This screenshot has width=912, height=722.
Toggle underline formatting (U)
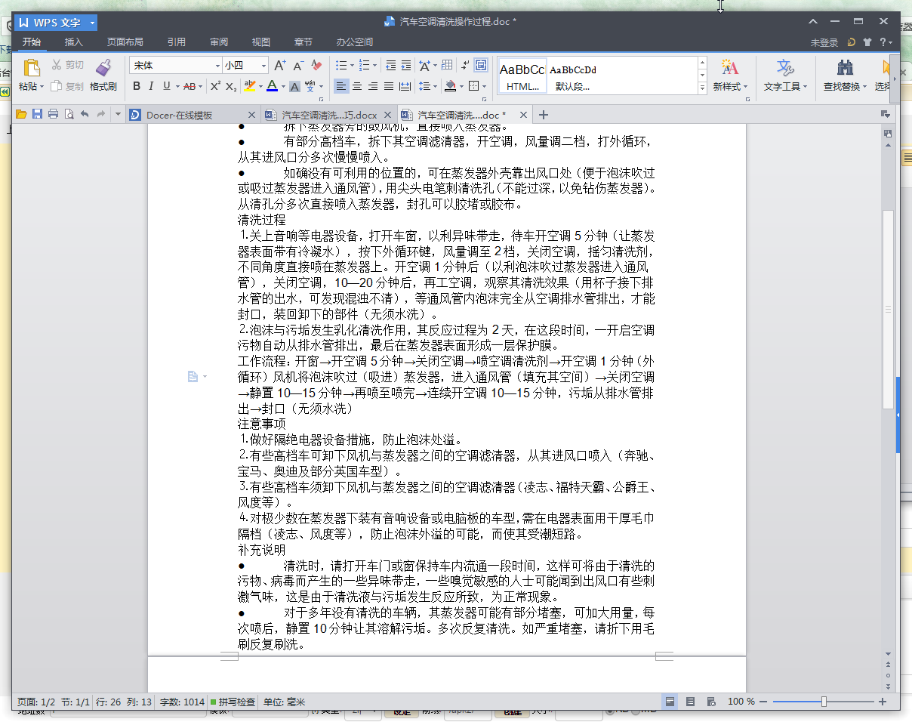coord(166,86)
